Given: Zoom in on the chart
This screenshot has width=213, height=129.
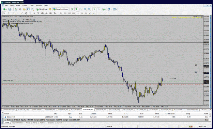Looking at the screenshot, I should pyautogui.click(x=85, y=9).
